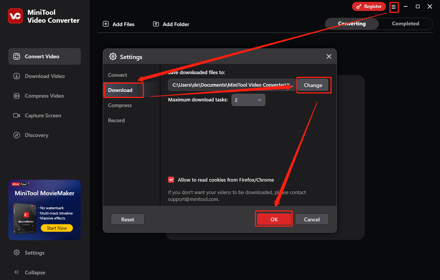
Task: Click the MiniTool Video Converter logo icon
Action: [15, 16]
